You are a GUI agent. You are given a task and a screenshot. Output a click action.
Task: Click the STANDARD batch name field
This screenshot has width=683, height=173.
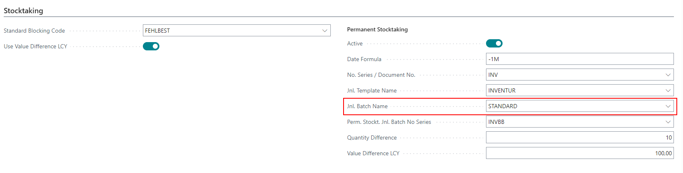tap(503, 106)
